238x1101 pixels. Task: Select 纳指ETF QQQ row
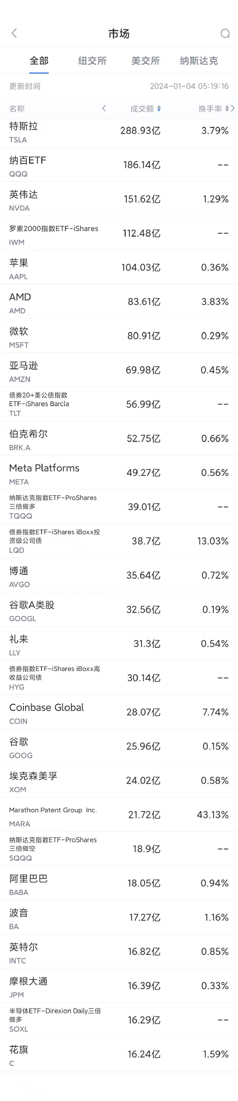(x=119, y=165)
